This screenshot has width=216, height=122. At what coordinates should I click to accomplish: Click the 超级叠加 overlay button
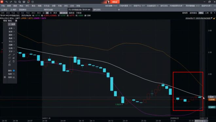click(x=193, y=13)
